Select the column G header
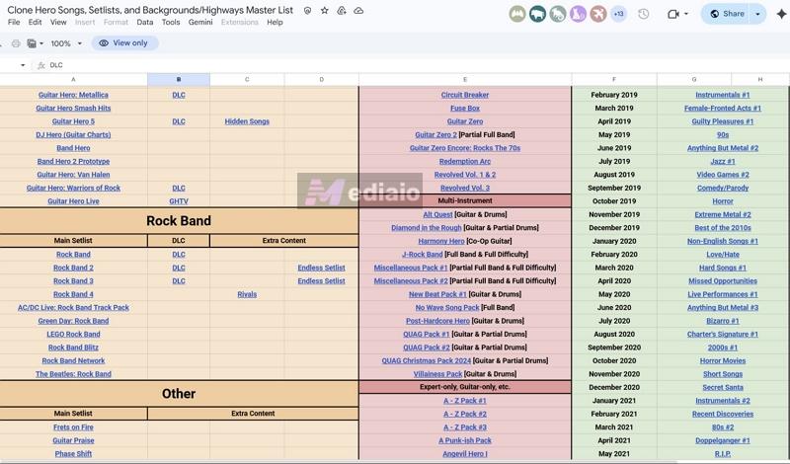Image resolution: width=790 pixels, height=464 pixels. [x=694, y=80]
